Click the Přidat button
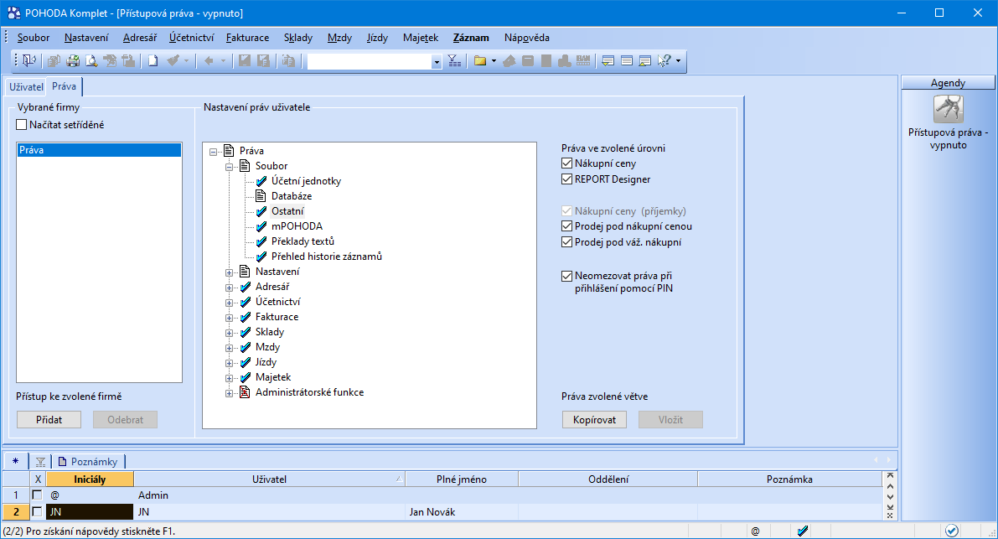998x539 pixels. [x=49, y=419]
